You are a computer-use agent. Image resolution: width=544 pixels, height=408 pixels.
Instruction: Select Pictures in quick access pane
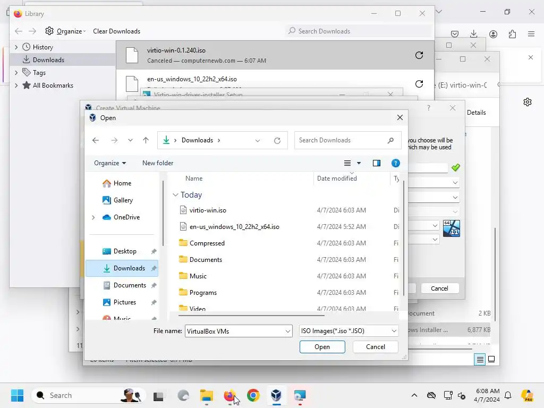point(124,302)
